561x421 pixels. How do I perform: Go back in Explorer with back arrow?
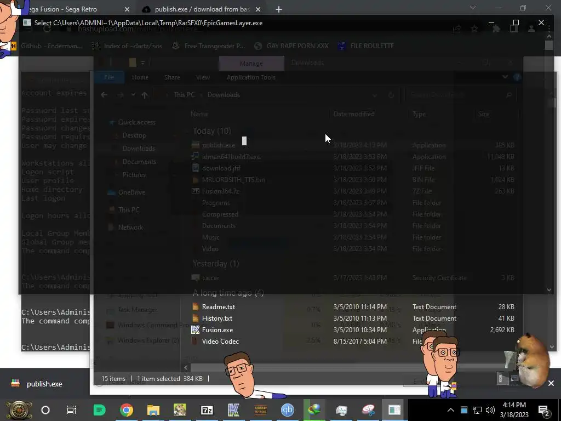coord(104,95)
